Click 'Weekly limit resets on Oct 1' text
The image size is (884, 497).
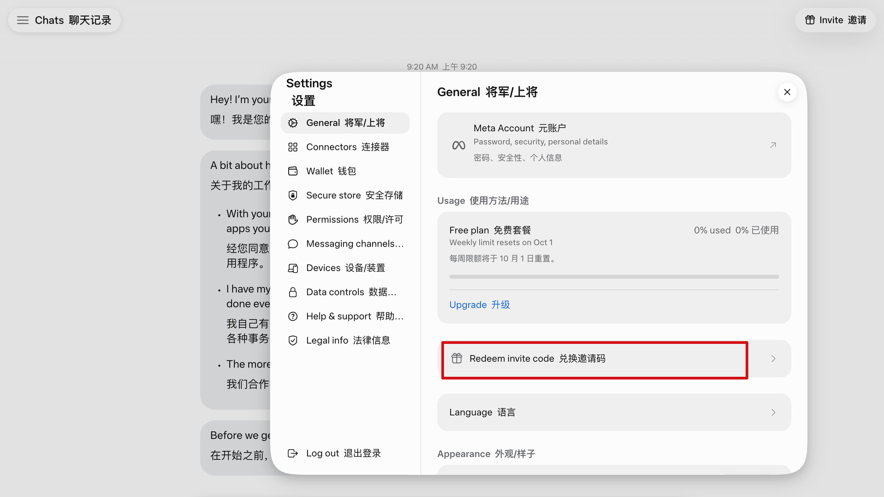coord(501,243)
